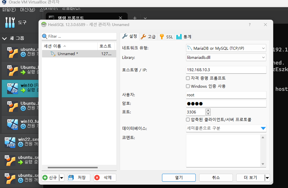Image resolution: width=288 pixels, height=188 pixels.
Task: Click comment box scroll up arrow
Action: (263, 137)
